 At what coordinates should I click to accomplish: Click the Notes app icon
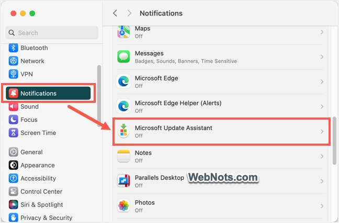tap(123, 156)
